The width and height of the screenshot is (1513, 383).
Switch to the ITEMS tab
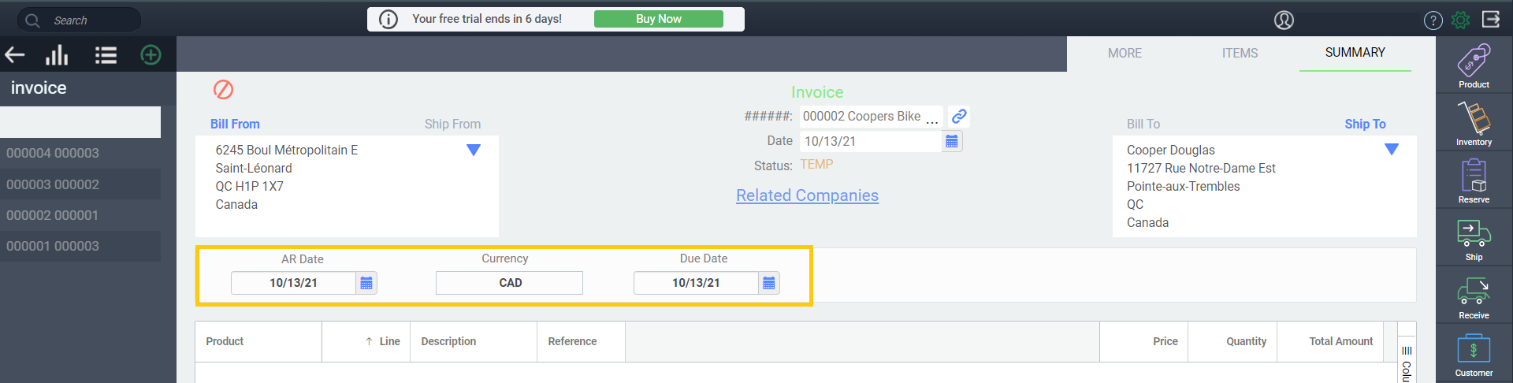[x=1240, y=53]
